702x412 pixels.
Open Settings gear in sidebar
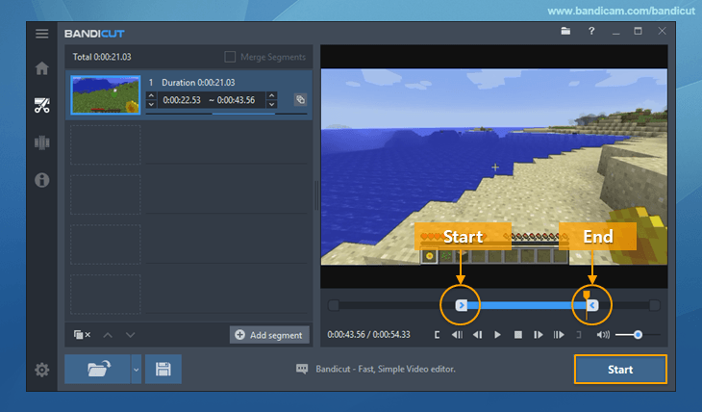click(x=42, y=370)
